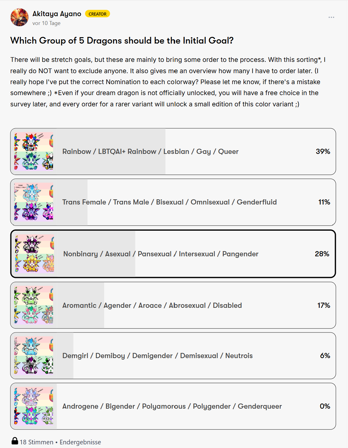
Task: View the Nonbinary dragons group thumbnail
Action: [34, 254]
